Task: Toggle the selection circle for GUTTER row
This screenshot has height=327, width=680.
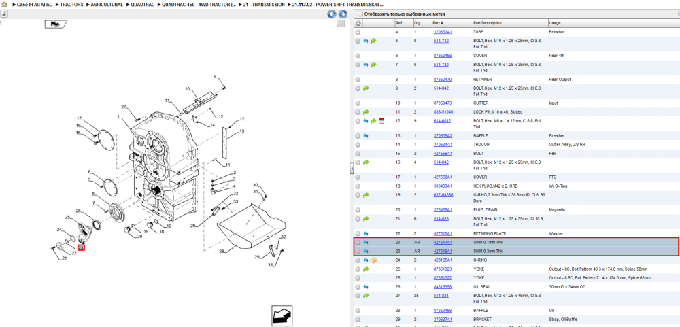Action: (x=358, y=103)
